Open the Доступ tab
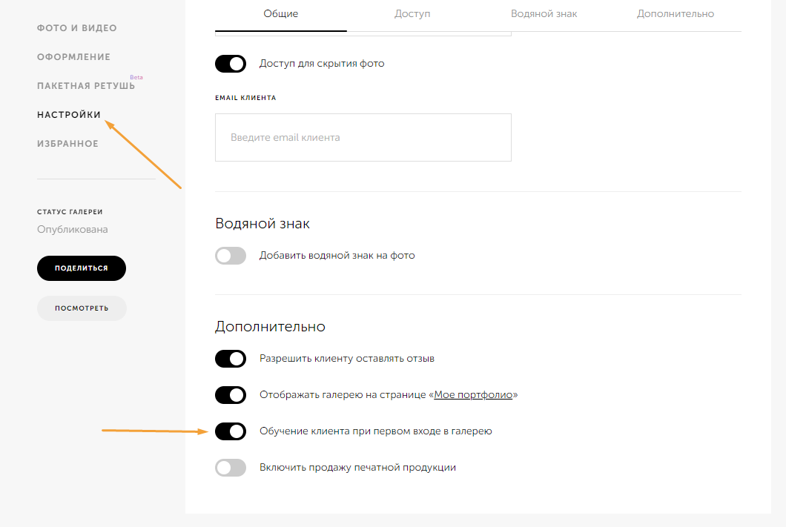Image resolution: width=786 pixels, height=527 pixels. (412, 14)
